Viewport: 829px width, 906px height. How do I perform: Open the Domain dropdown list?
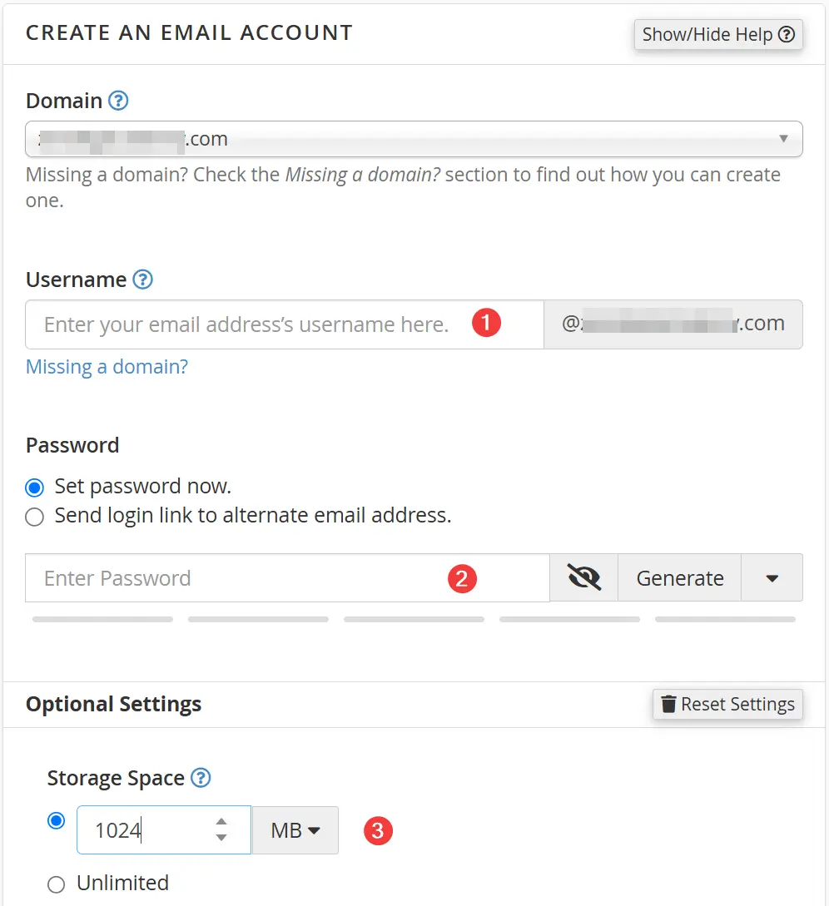coord(414,139)
